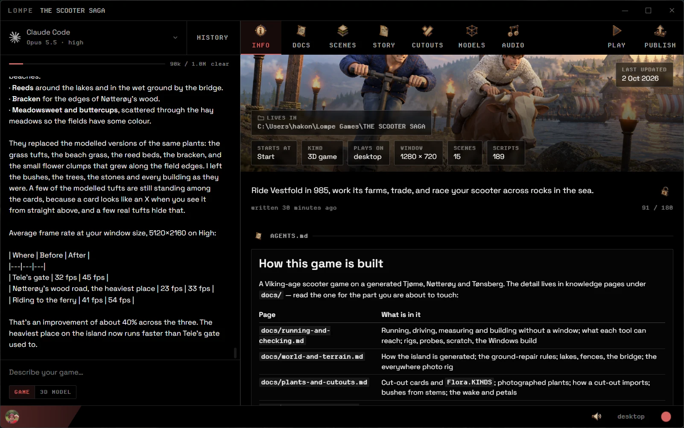
Task: Click the AGENTS.md file icon
Action: point(258,236)
